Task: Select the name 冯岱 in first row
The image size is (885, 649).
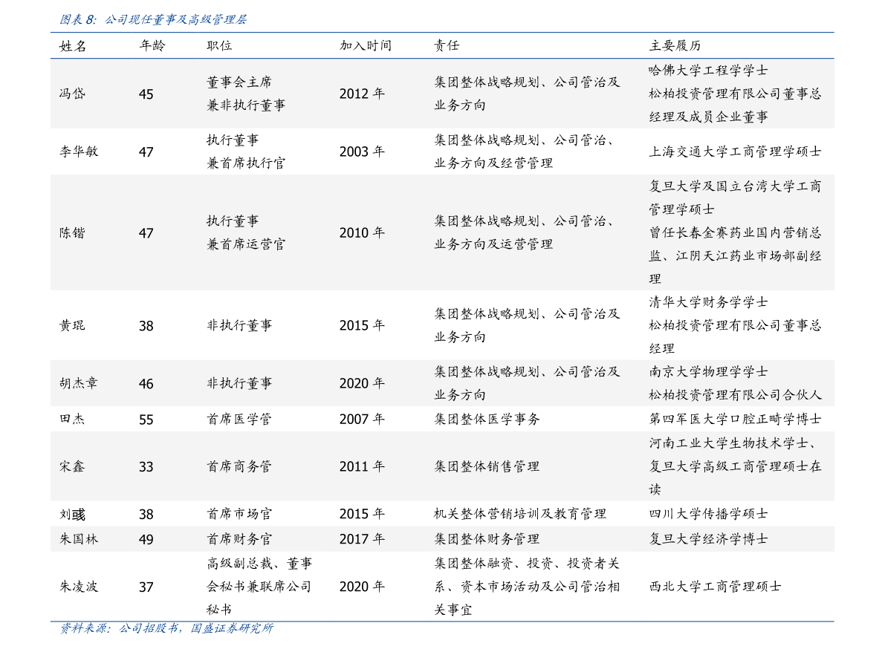Action: pos(72,94)
